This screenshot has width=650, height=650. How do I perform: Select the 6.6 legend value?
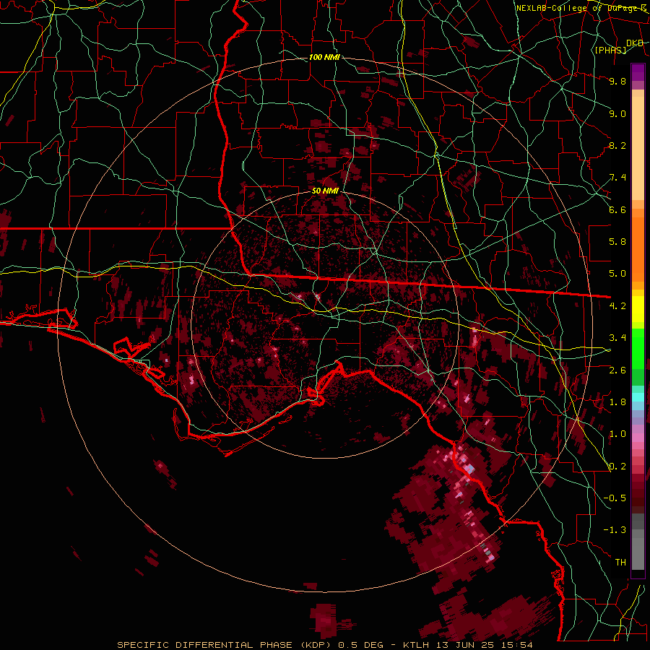(617, 209)
